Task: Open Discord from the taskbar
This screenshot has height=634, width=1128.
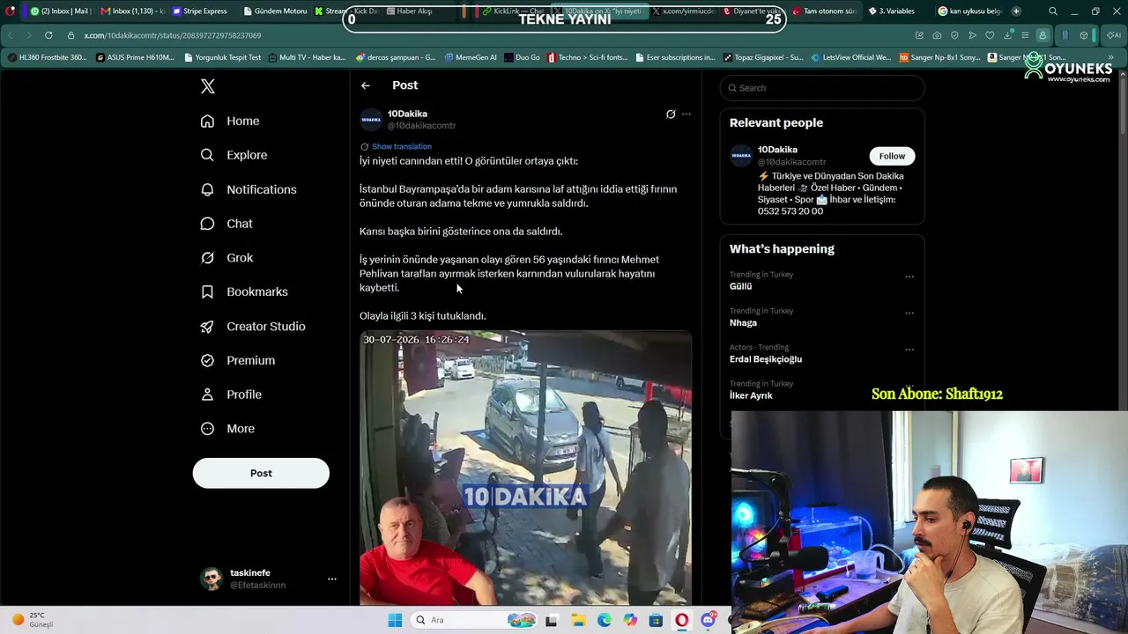Action: click(709, 620)
